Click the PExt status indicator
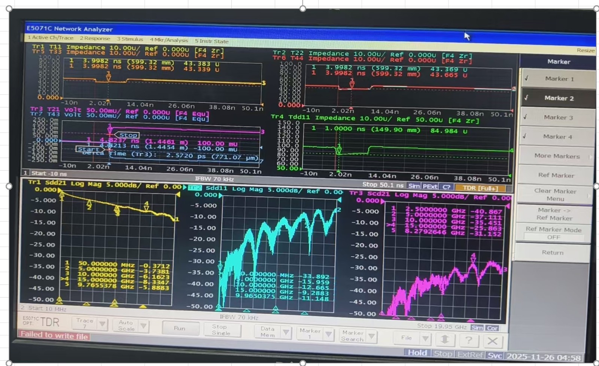Screen dimensions: 599x366 click(x=430, y=186)
